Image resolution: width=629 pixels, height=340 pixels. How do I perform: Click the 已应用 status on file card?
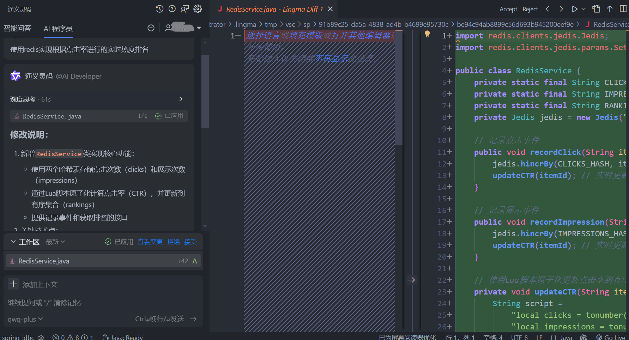coord(169,116)
